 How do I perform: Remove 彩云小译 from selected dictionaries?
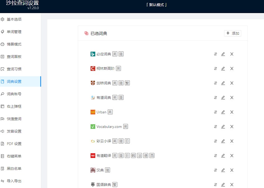(x=232, y=141)
